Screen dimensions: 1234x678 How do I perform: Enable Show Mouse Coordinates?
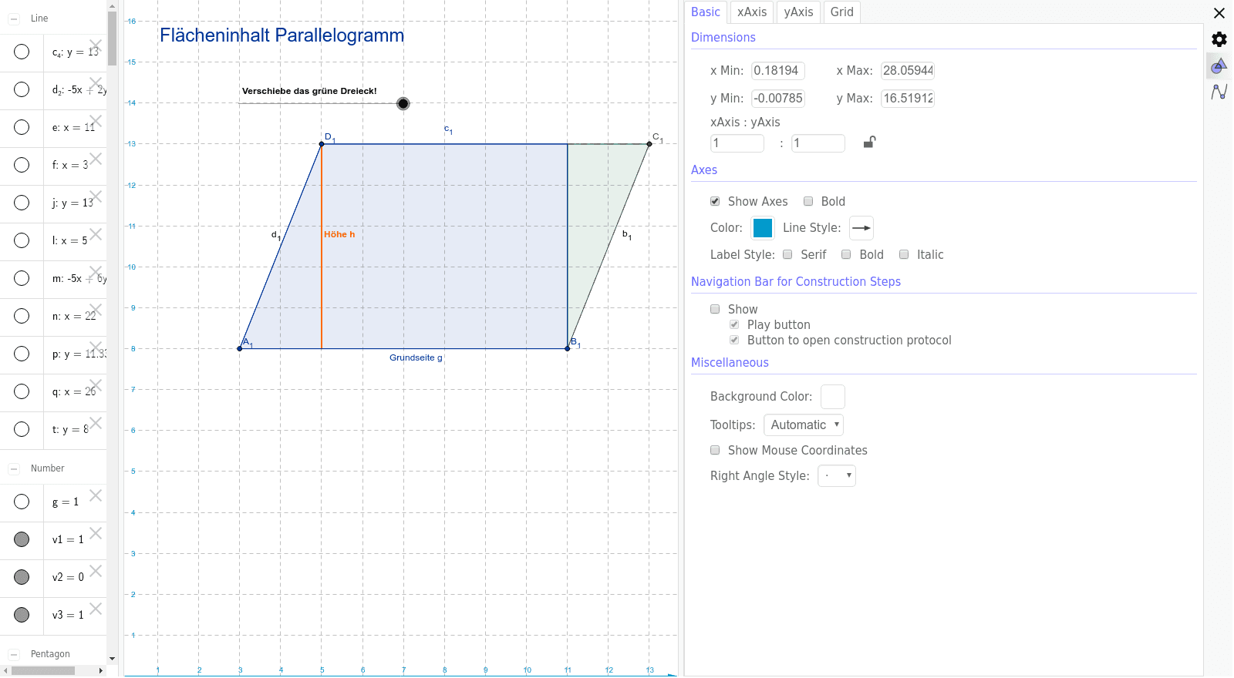point(715,451)
